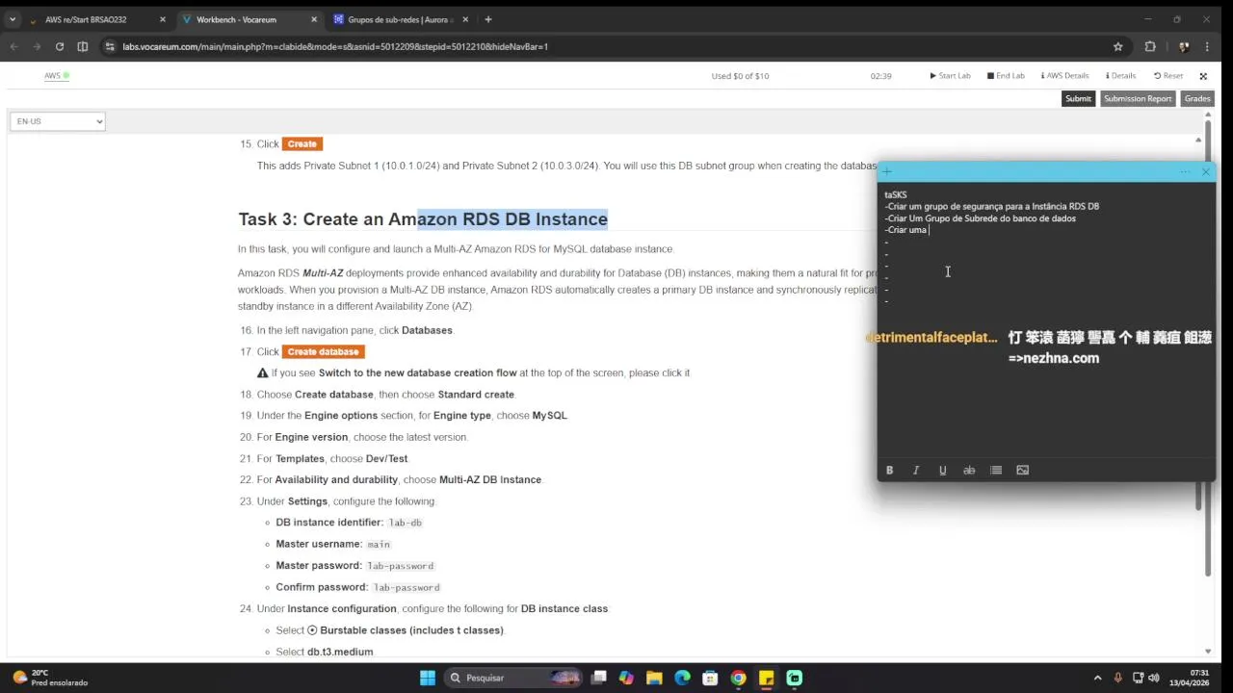
Task: Open File Explorer on the taskbar
Action: [654, 678]
